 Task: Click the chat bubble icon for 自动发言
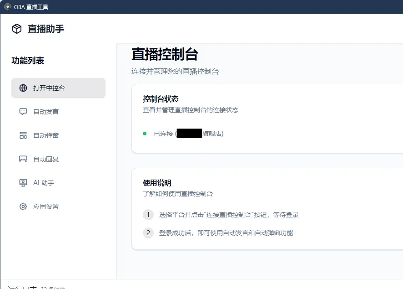tap(23, 111)
